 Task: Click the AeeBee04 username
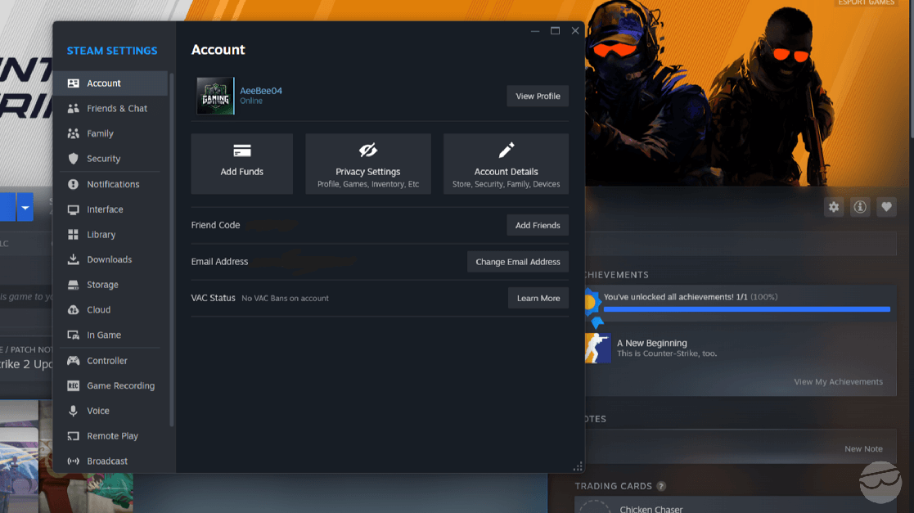(x=261, y=90)
